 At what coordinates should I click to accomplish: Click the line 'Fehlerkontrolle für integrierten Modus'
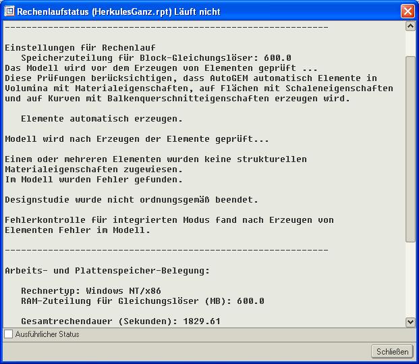tap(169, 220)
